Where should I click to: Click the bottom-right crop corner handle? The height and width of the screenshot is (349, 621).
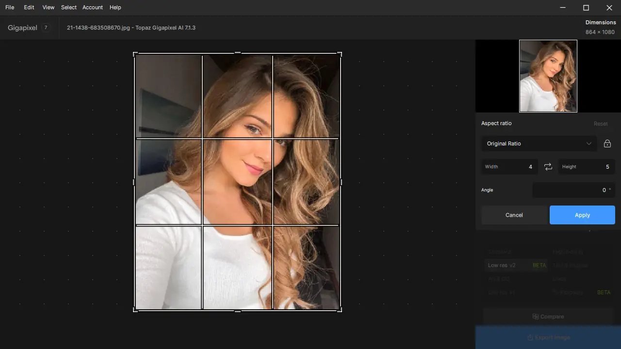click(x=340, y=310)
